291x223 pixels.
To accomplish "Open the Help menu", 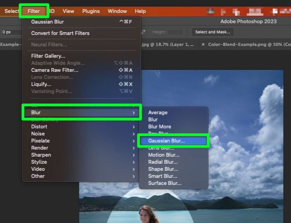I will click(x=140, y=11).
